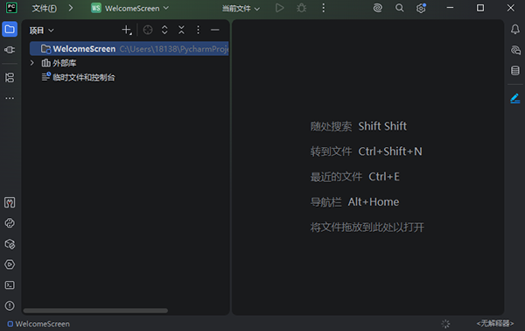Image resolution: width=525 pixels, height=331 pixels.
Task: Click the <无解释器> interpreter widget
Action: [x=495, y=323]
